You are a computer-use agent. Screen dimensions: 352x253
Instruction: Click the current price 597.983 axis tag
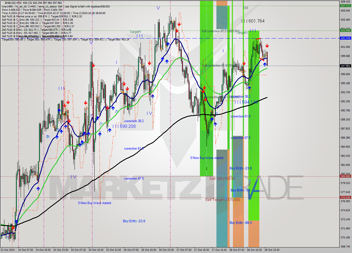[345, 66]
